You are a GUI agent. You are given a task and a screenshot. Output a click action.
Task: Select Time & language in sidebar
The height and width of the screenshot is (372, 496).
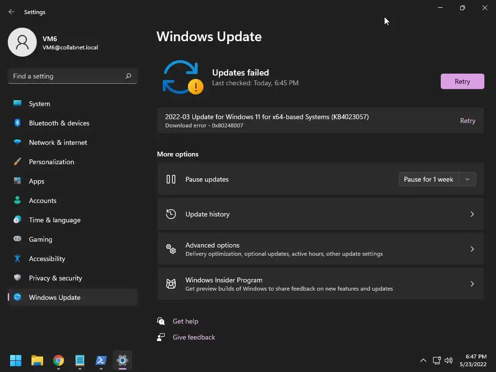tap(73, 220)
